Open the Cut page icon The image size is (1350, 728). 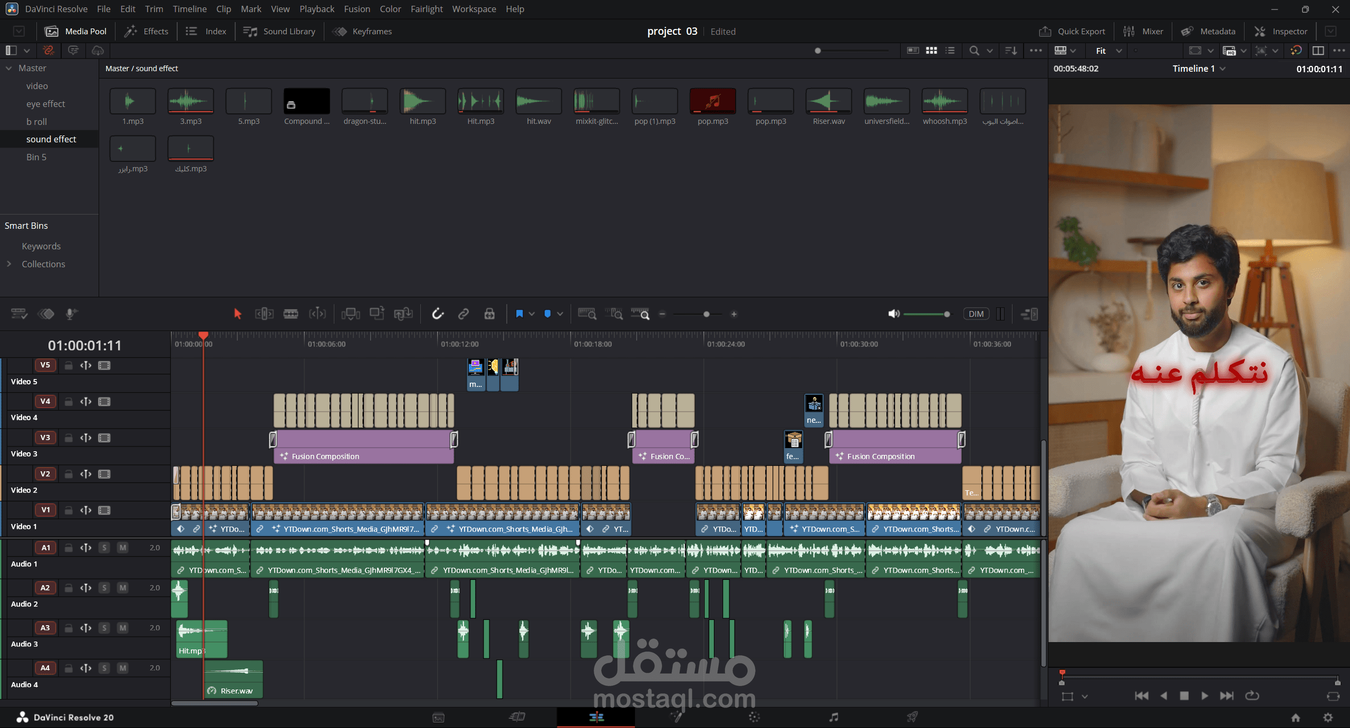pos(517,717)
